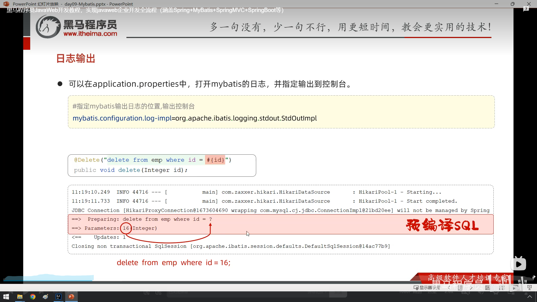Open 显示器设置 display settings

pos(427,287)
